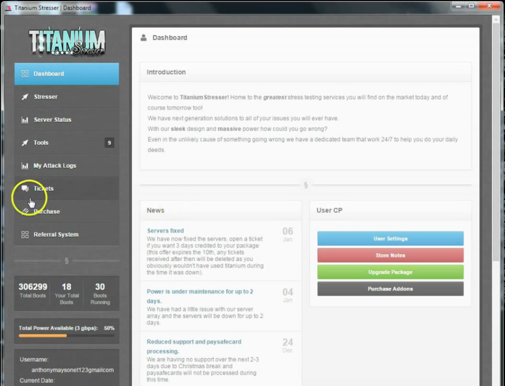The width and height of the screenshot is (505, 386).
Task: Click the green Upgrade Package button
Action: [390, 272]
